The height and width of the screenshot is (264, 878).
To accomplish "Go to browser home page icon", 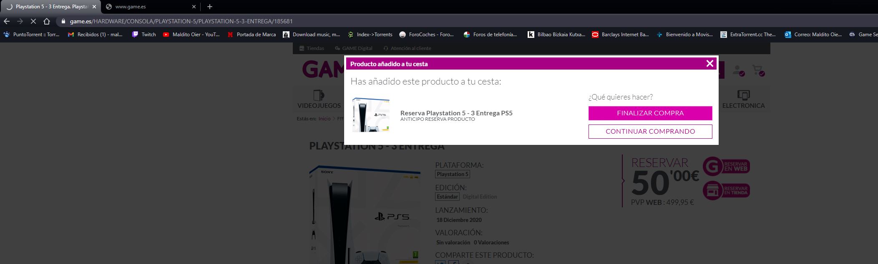I will coord(47,21).
